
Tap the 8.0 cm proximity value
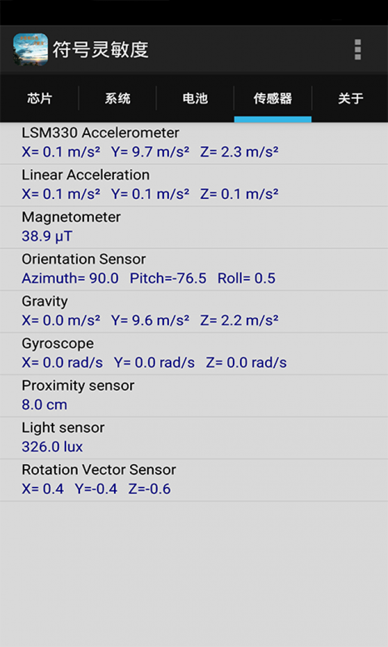tap(45, 405)
